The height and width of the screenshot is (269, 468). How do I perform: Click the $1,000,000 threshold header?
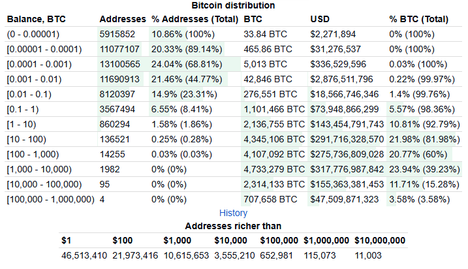click(326, 240)
